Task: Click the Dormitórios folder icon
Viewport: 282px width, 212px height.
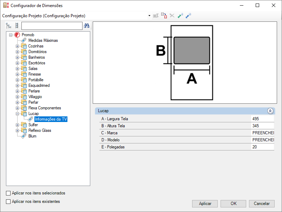Action: click(x=24, y=52)
